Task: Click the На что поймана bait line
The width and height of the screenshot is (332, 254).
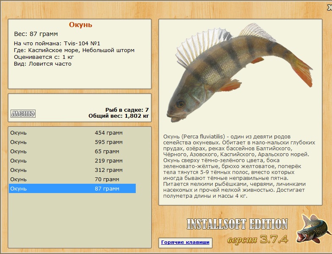Action: tap(57, 44)
